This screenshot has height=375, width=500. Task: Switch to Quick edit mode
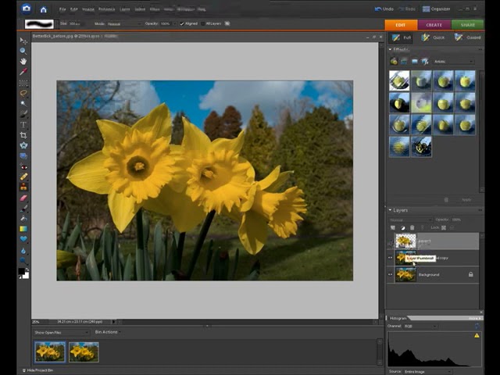point(433,37)
